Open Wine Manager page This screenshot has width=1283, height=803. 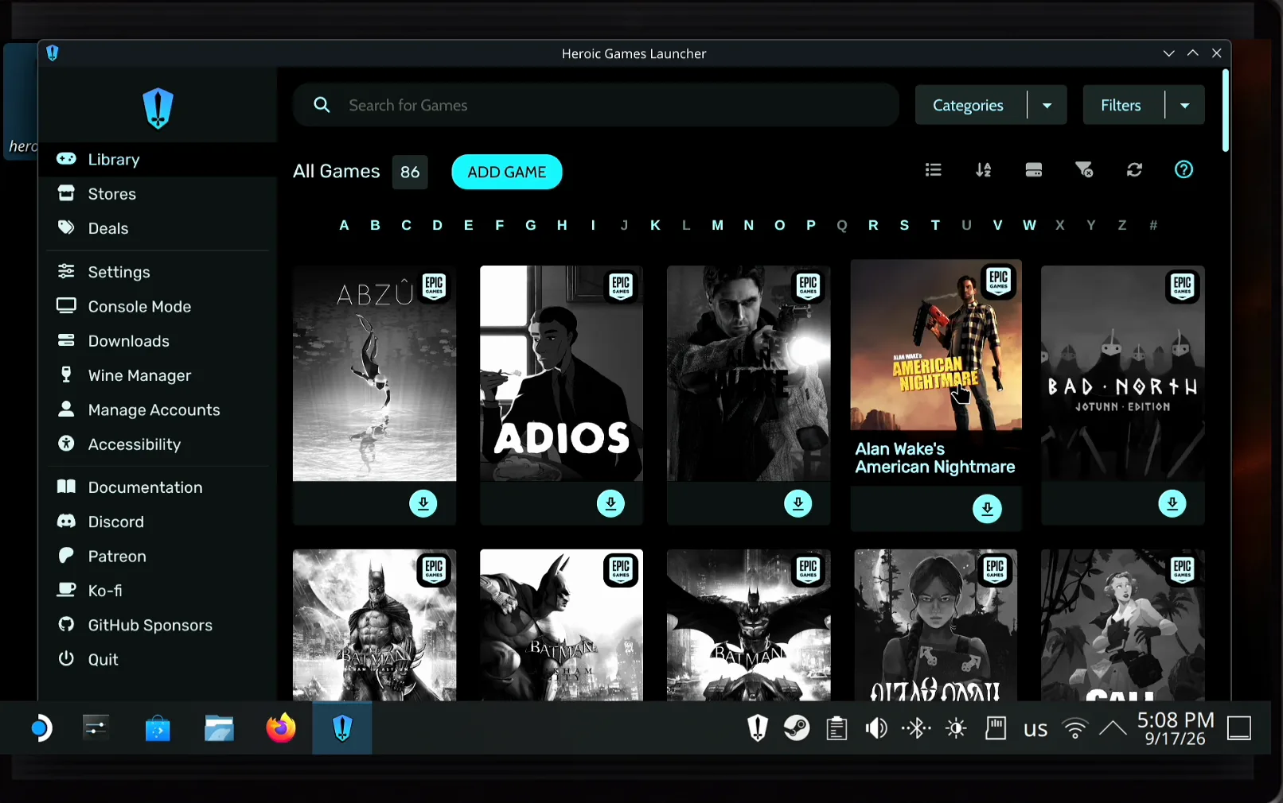pyautogui.click(x=158, y=375)
